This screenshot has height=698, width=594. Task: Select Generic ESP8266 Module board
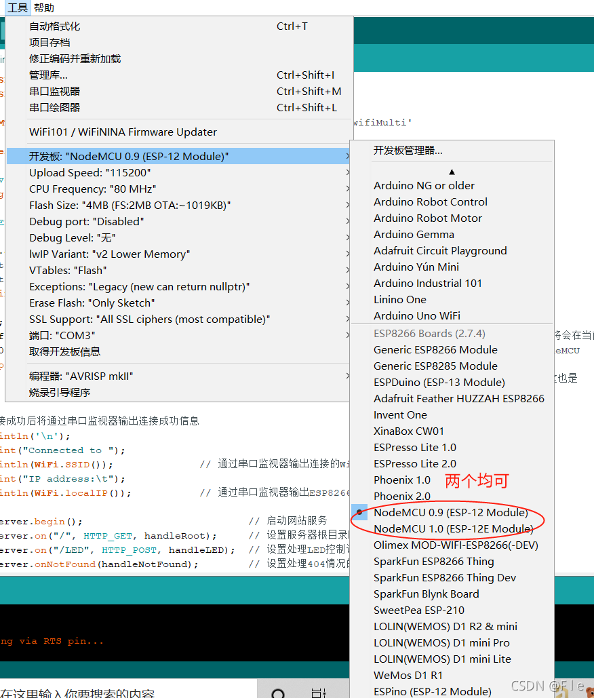pyautogui.click(x=452, y=350)
